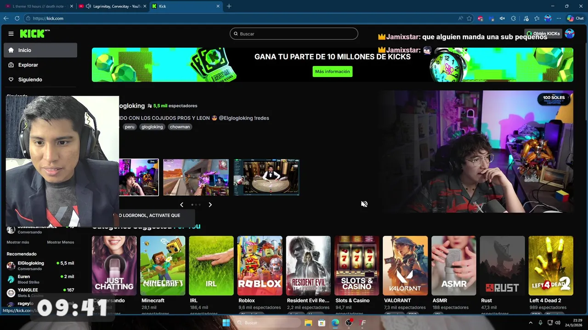Collapse list with Mostrar Menos
The width and height of the screenshot is (588, 330).
click(60, 242)
